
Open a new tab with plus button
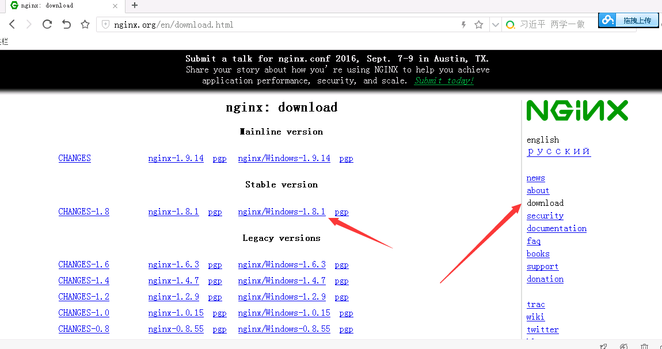(135, 6)
